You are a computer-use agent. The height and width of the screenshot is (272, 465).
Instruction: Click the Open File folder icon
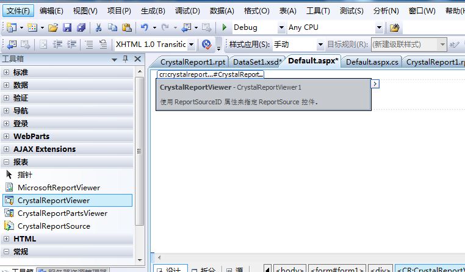[x=53, y=27]
